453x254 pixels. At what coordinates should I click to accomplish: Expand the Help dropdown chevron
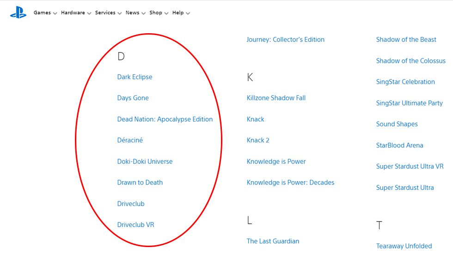coord(188,13)
